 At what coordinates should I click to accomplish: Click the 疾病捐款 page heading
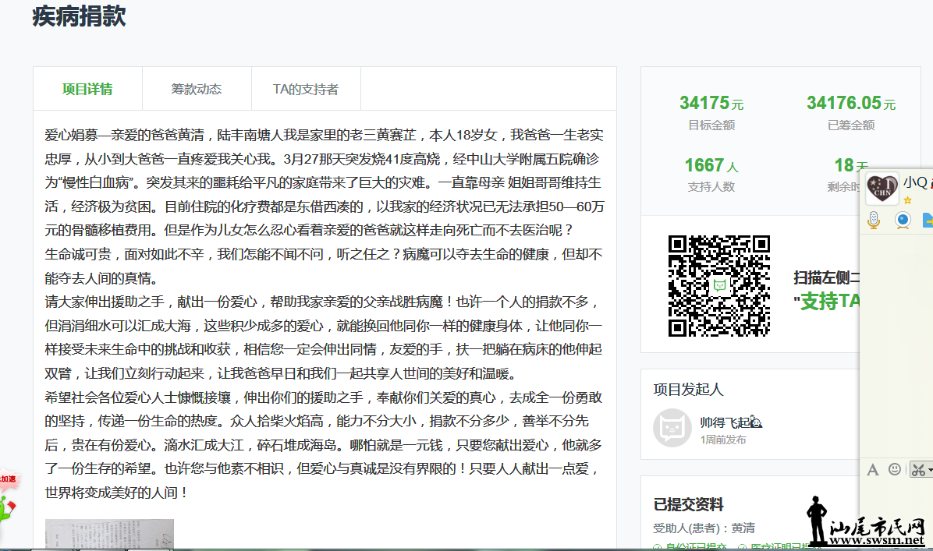coord(79,16)
